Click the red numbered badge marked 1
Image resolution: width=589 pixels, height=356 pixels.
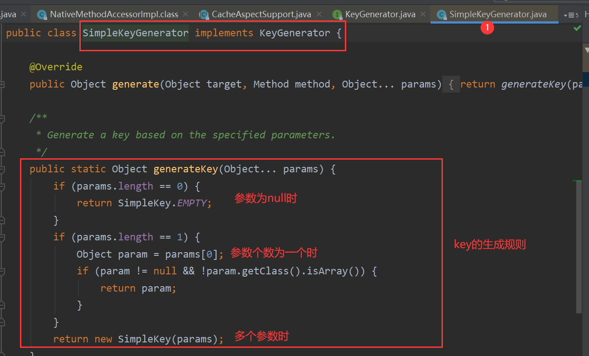(x=487, y=28)
